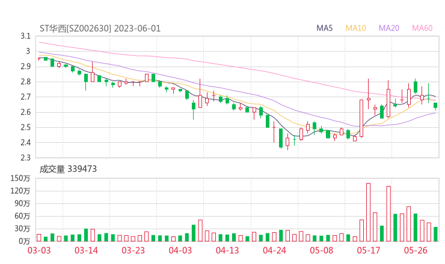Click the MA10 legend label
This screenshot has height=264, width=445.
355,28
